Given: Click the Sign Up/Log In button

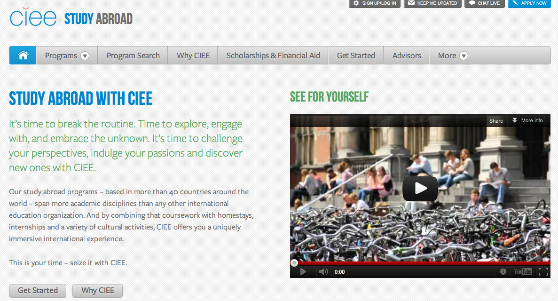Looking at the screenshot, I should coord(375,3).
